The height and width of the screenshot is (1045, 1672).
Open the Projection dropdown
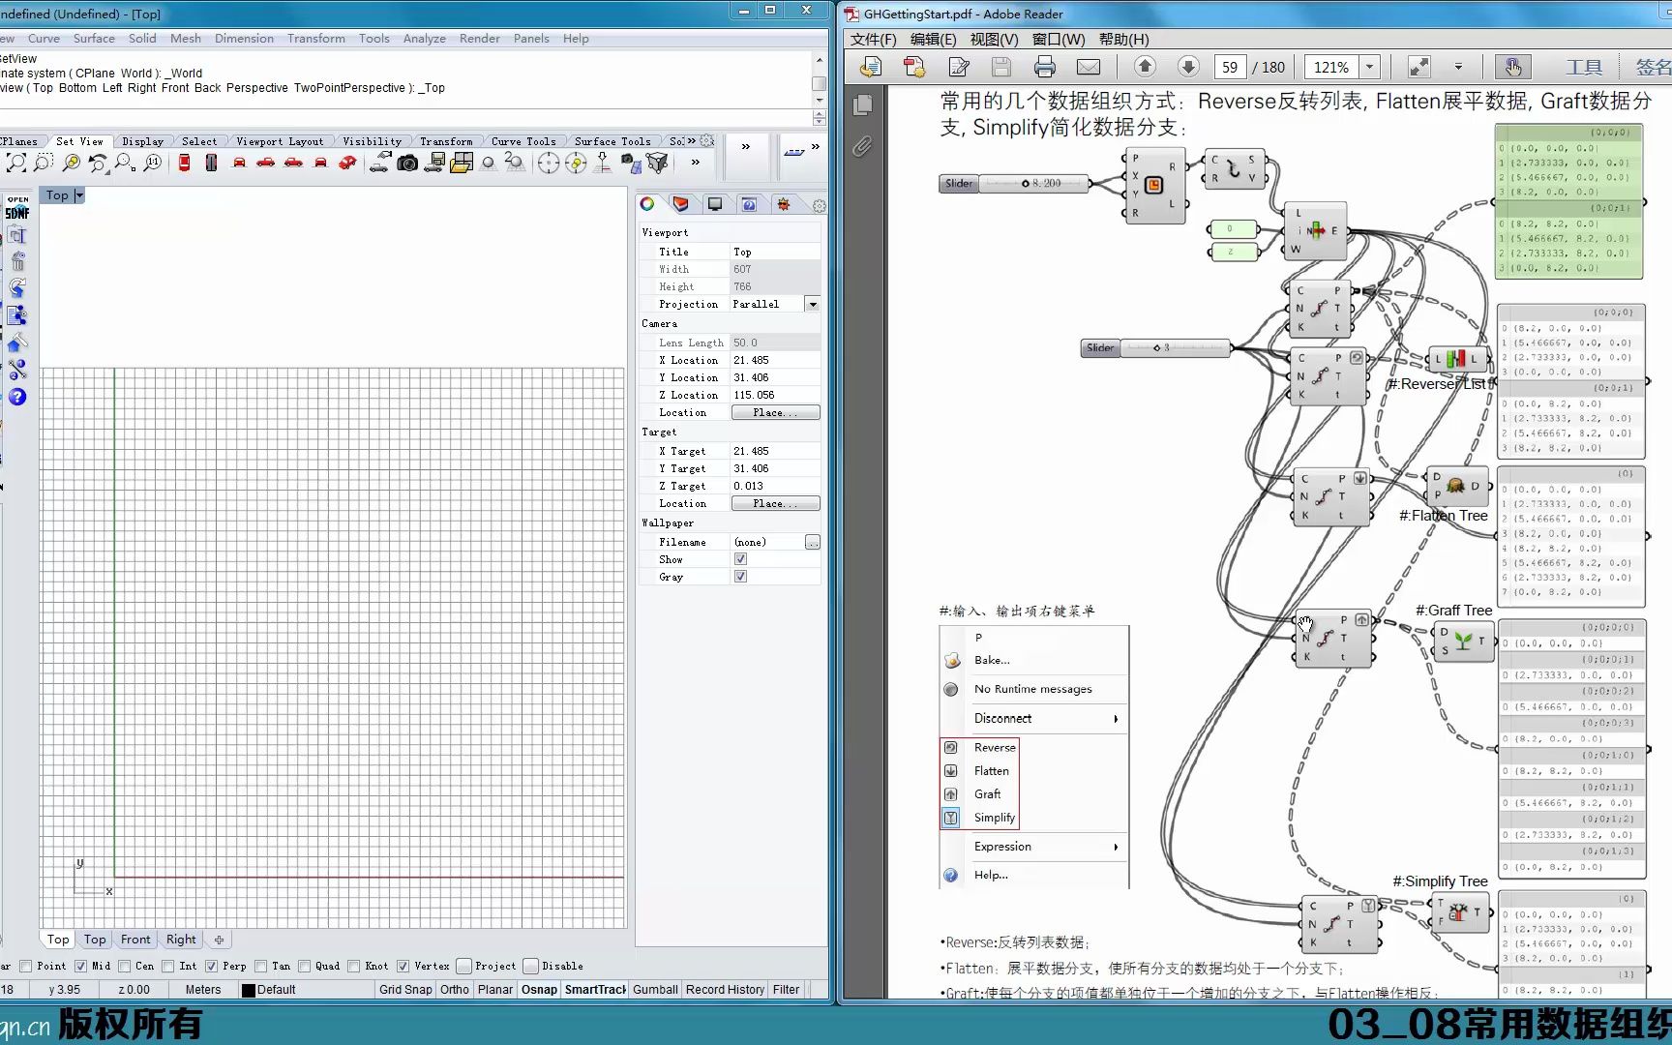(812, 304)
